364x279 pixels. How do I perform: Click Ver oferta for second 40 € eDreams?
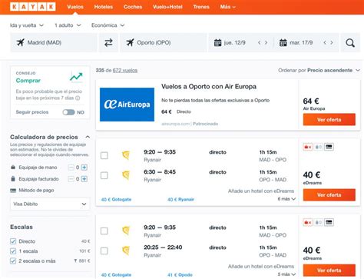point(329,271)
